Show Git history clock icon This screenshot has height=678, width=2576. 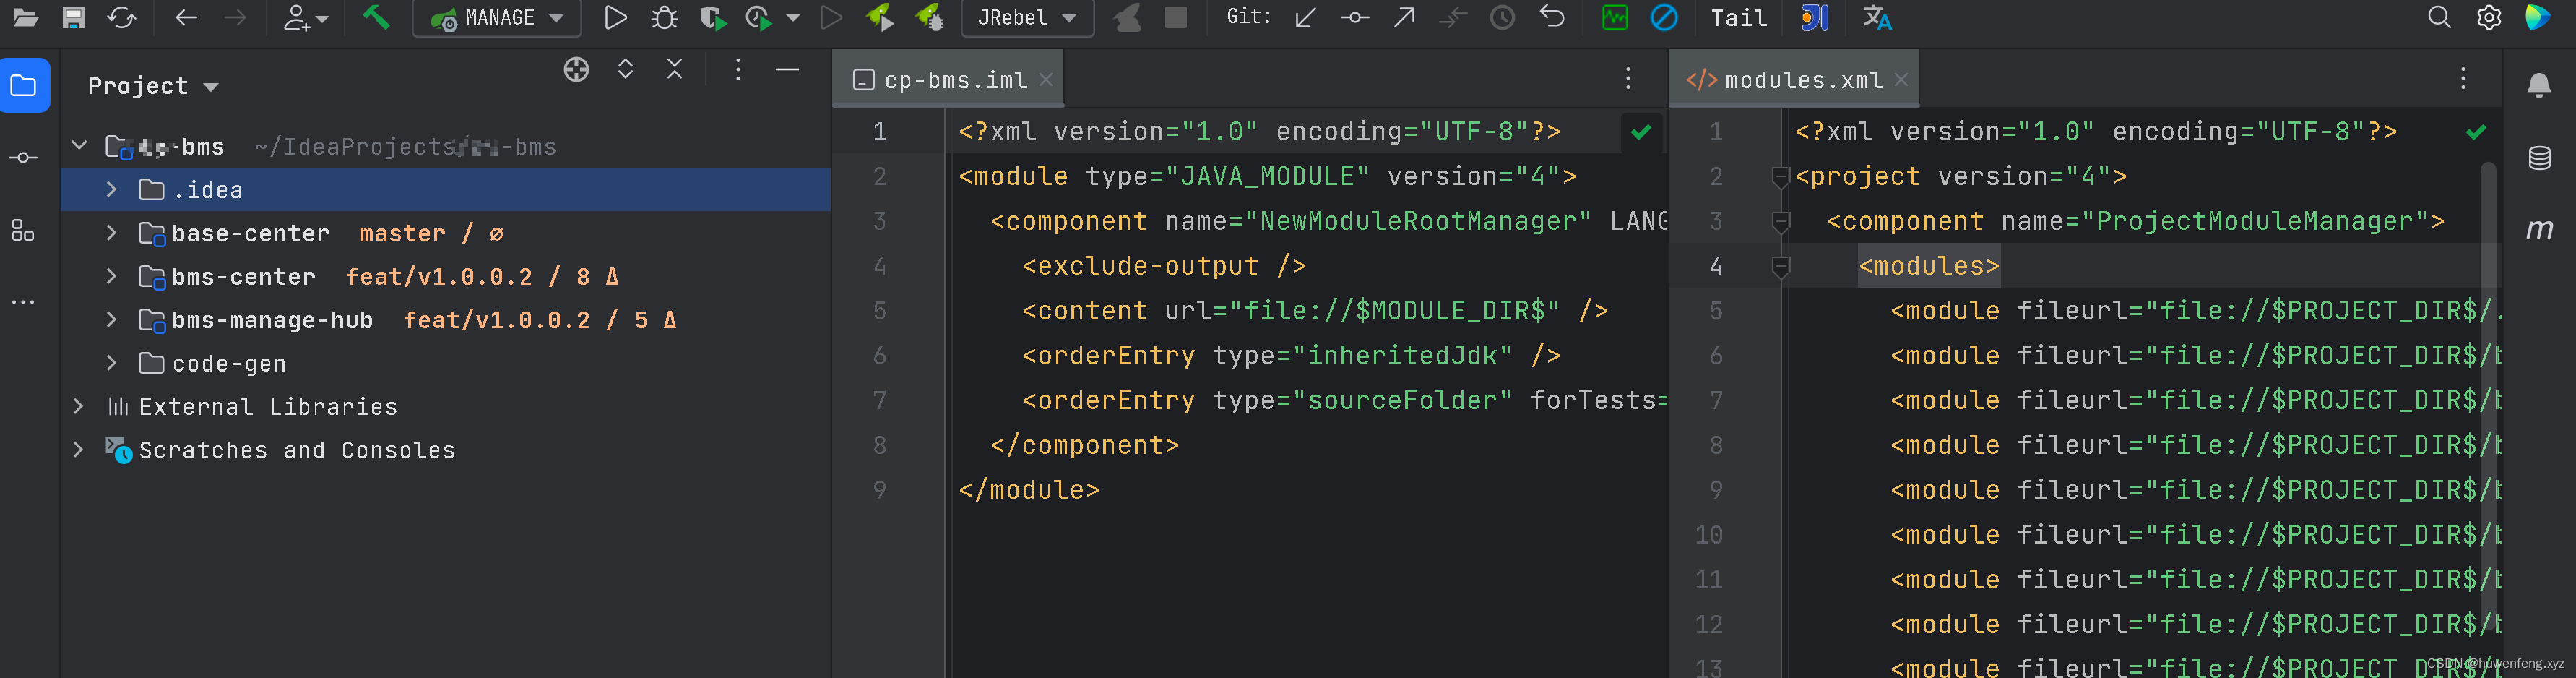1502,17
